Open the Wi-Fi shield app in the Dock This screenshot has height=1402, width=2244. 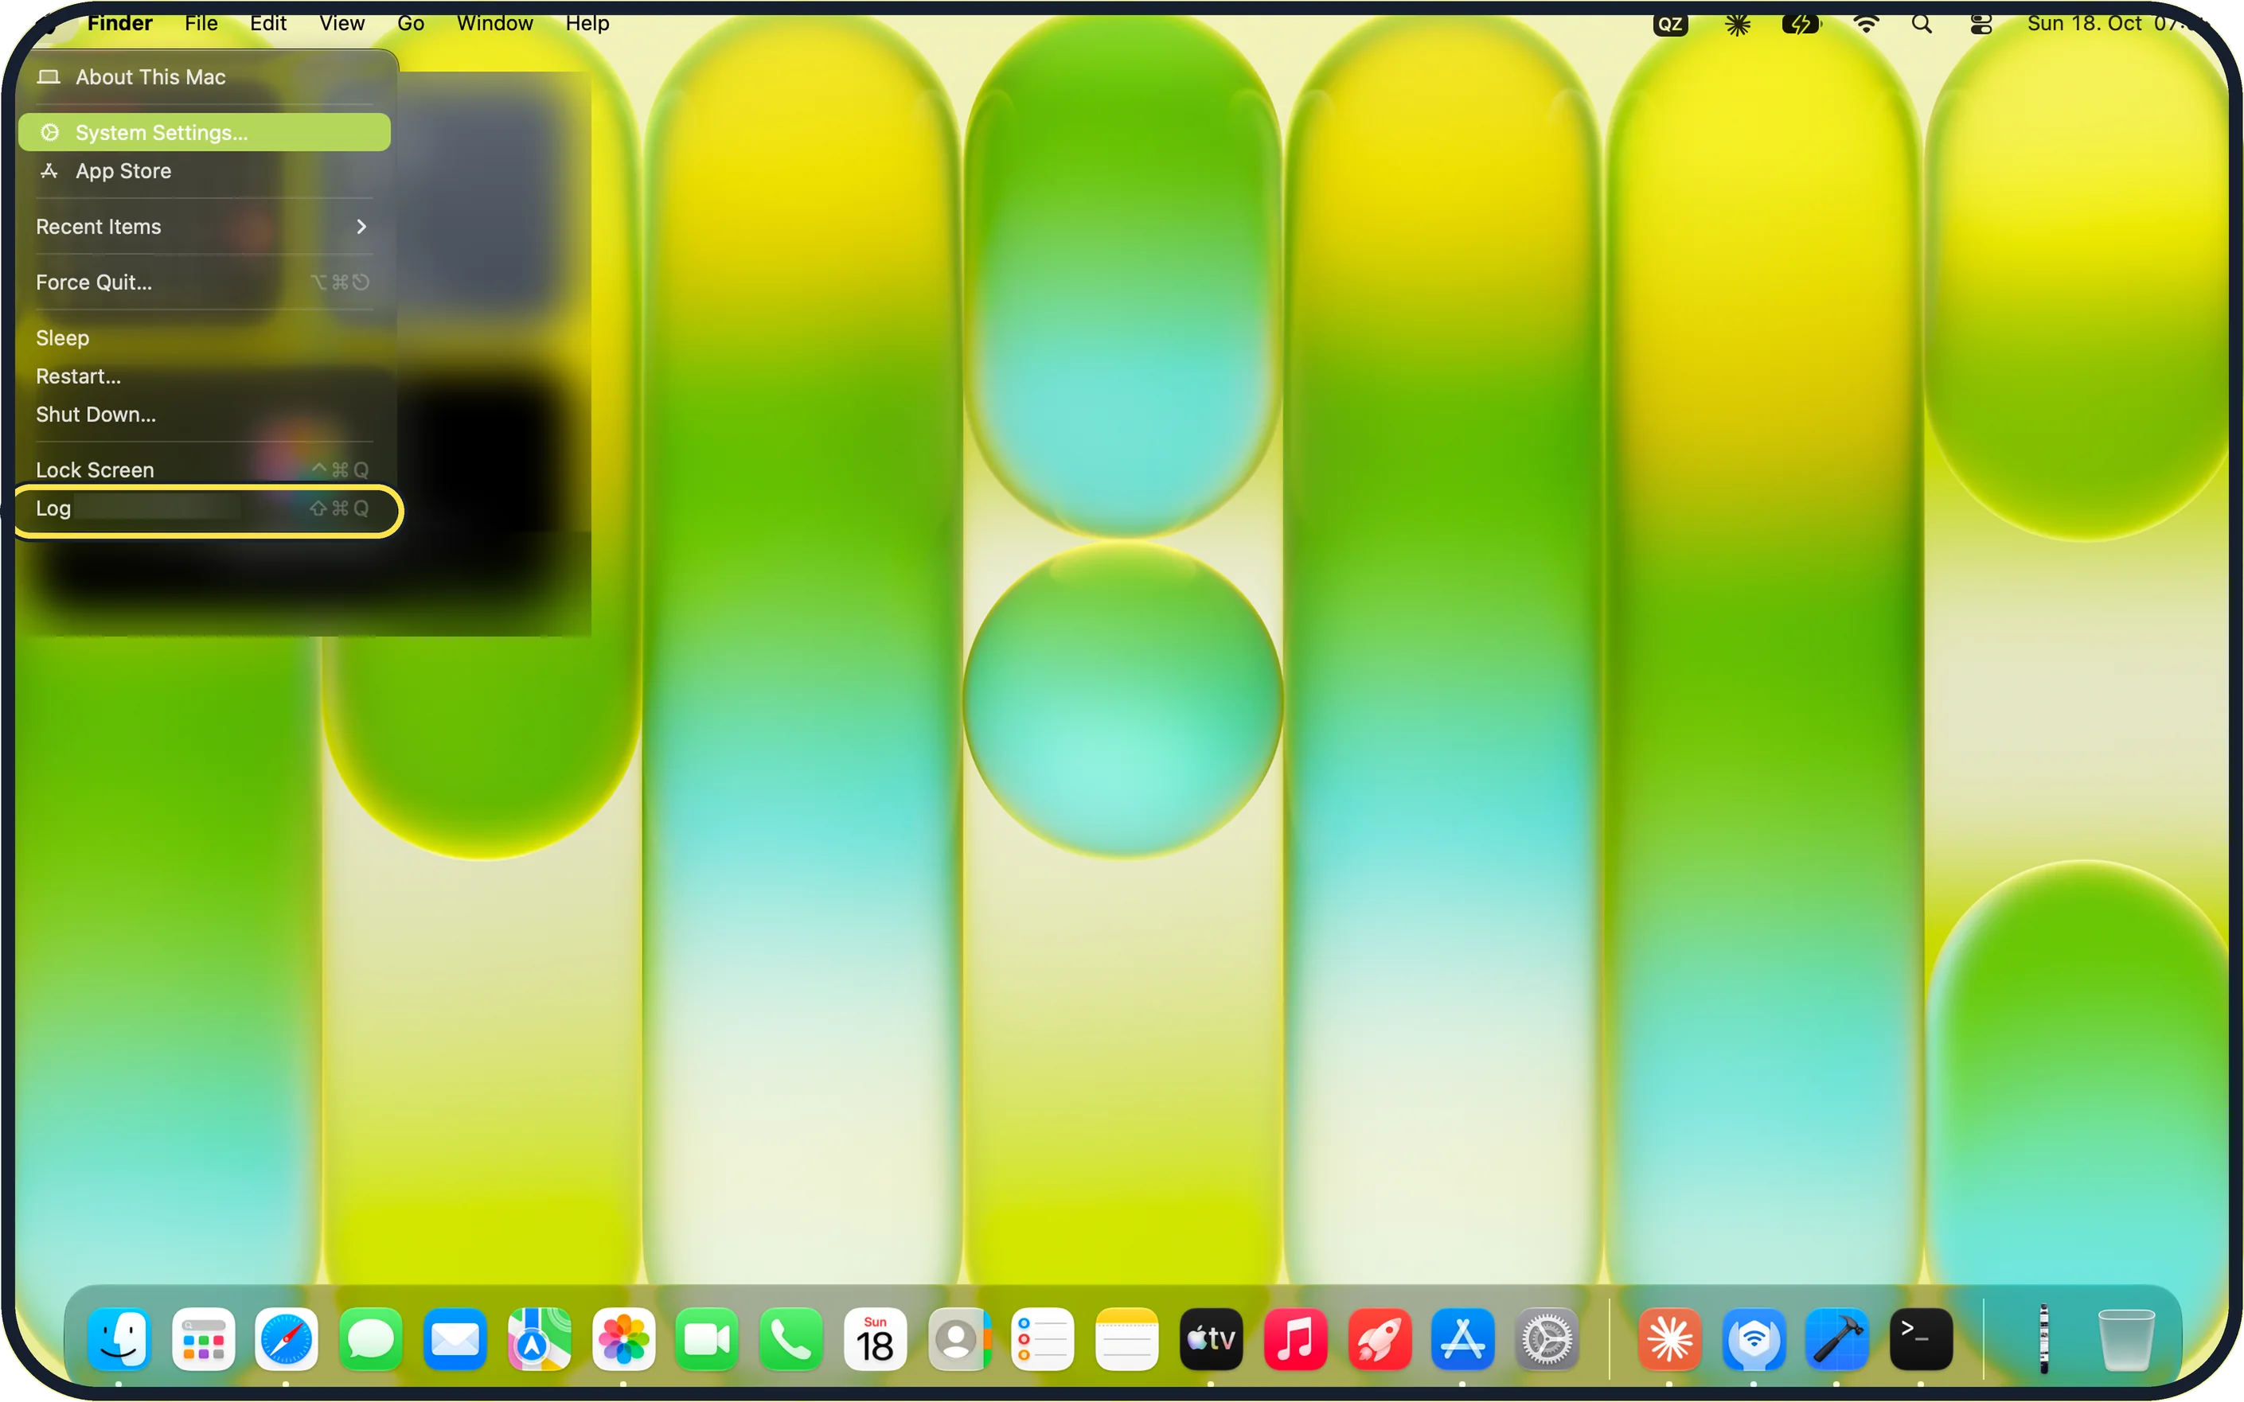[x=1754, y=1339]
